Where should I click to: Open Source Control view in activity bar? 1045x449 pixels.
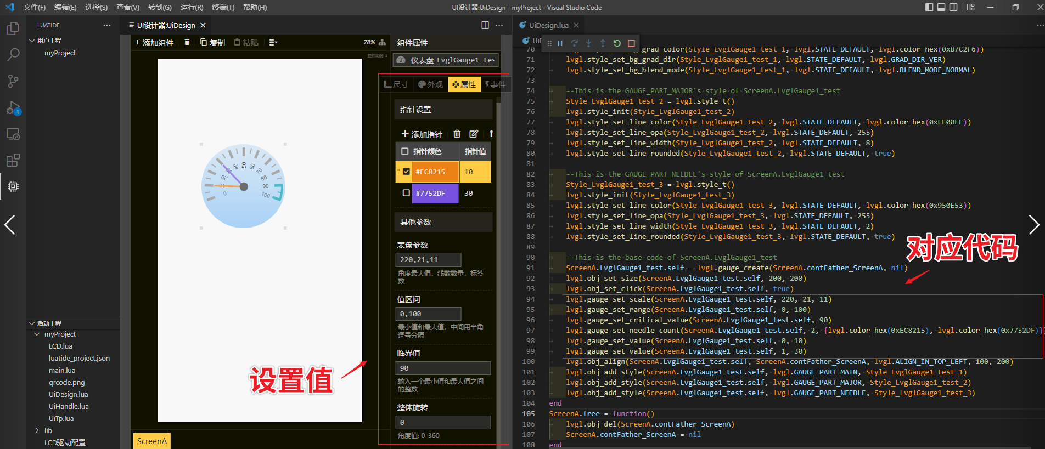(x=13, y=81)
